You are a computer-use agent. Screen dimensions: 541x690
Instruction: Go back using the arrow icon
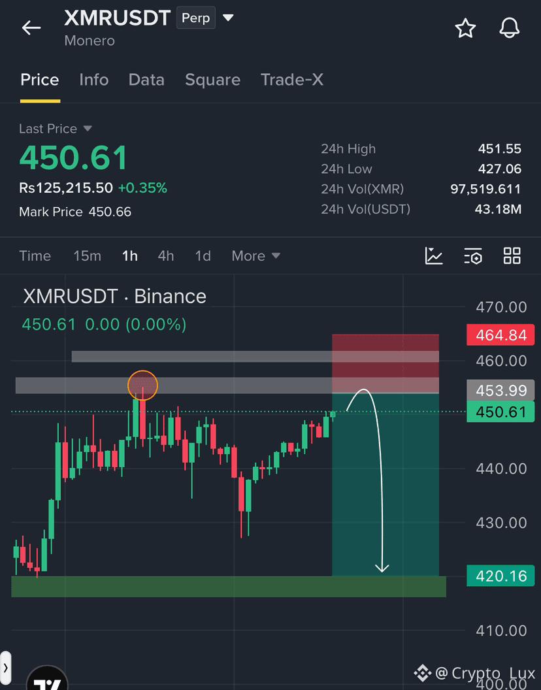[31, 27]
